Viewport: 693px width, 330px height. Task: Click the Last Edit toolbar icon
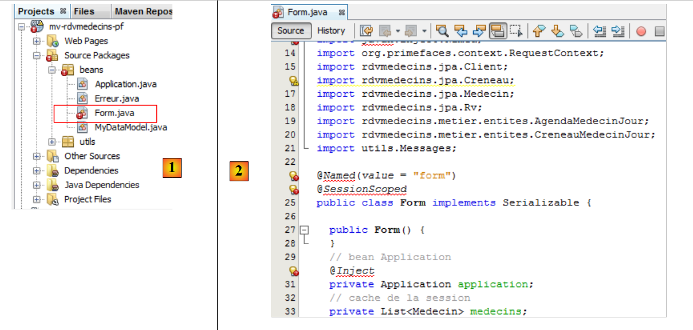pyautogui.click(x=366, y=31)
